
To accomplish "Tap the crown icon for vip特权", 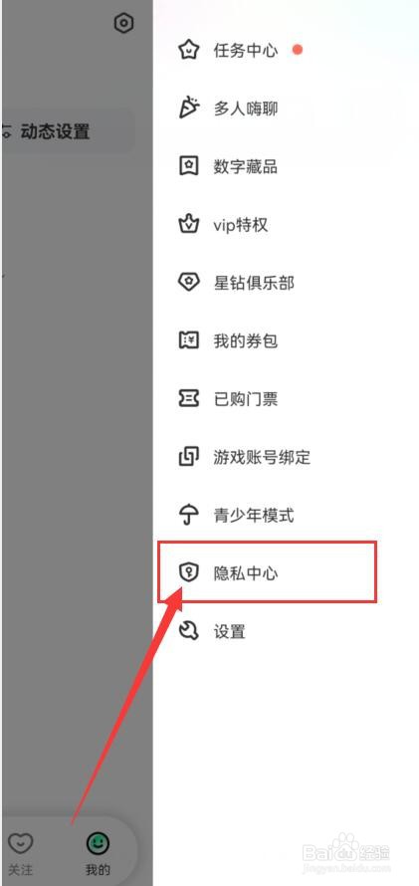I will tap(188, 224).
